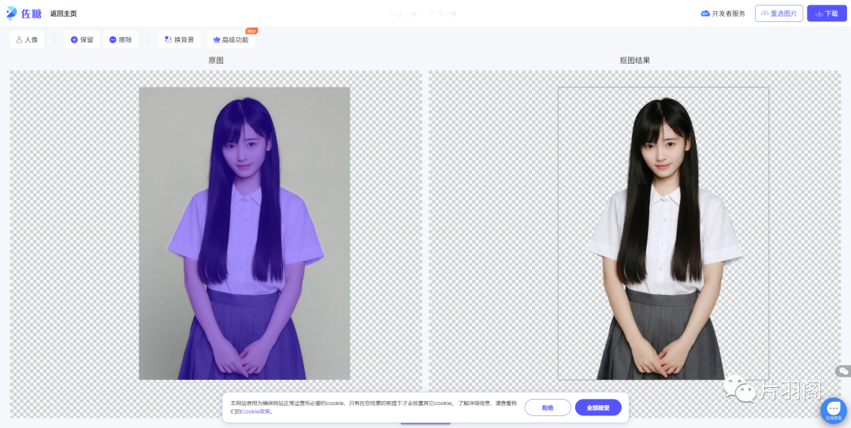Screen dimensions: 851x428
Task: Click 下一步 redo step
Action: tap(443, 14)
